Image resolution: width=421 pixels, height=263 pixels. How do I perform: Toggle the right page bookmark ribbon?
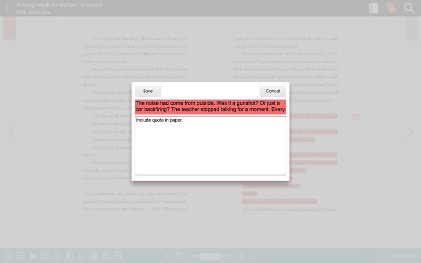[x=412, y=28]
